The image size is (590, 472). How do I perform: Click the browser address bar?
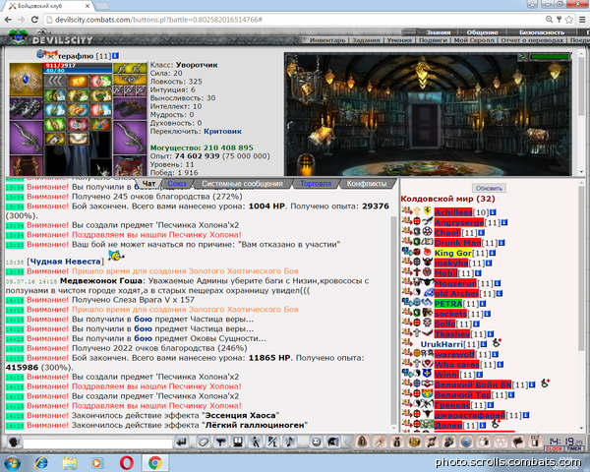point(293,20)
